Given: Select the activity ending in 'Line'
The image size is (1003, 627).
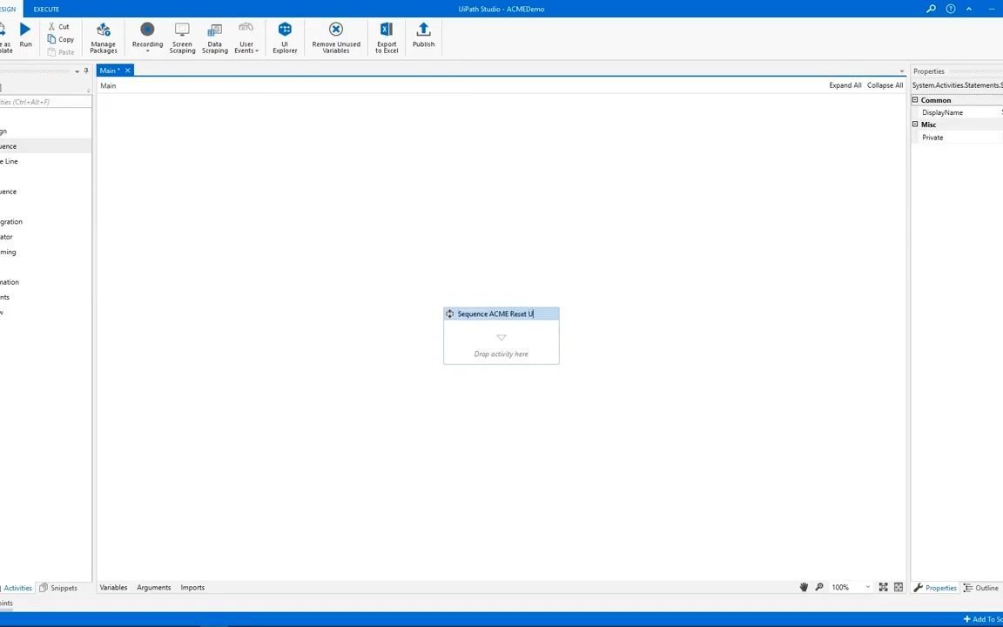Looking at the screenshot, I should tap(9, 161).
